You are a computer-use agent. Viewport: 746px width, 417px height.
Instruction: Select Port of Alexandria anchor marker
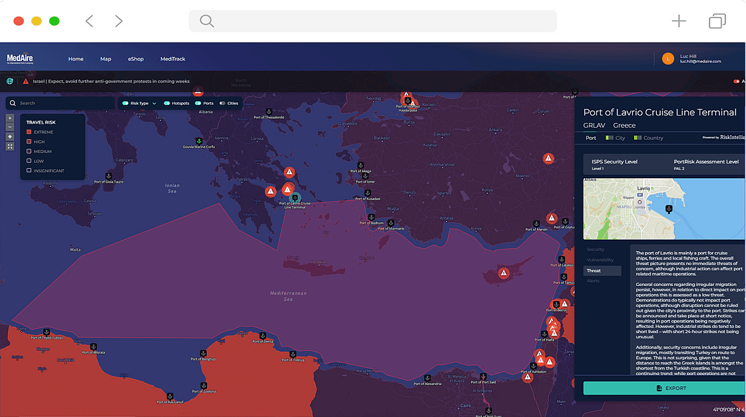(427, 378)
